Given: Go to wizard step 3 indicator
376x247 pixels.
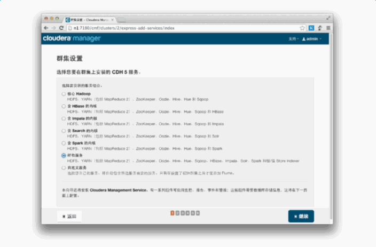Looking at the screenshot, I should pyautogui.click(x=183, y=213).
